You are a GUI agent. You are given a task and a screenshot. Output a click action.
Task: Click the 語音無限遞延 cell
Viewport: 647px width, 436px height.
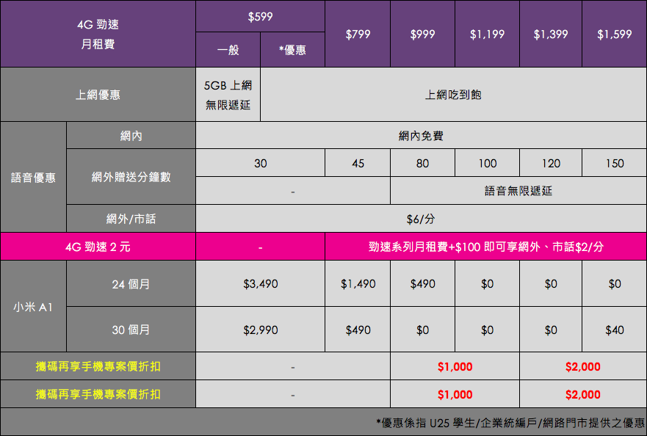point(518,191)
